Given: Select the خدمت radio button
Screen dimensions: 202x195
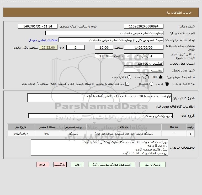Looking at the screenshot, I should tap(147, 77).
